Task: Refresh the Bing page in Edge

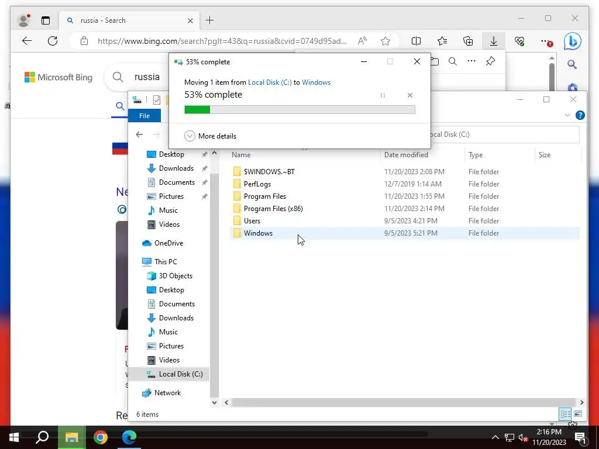Action: pos(53,41)
